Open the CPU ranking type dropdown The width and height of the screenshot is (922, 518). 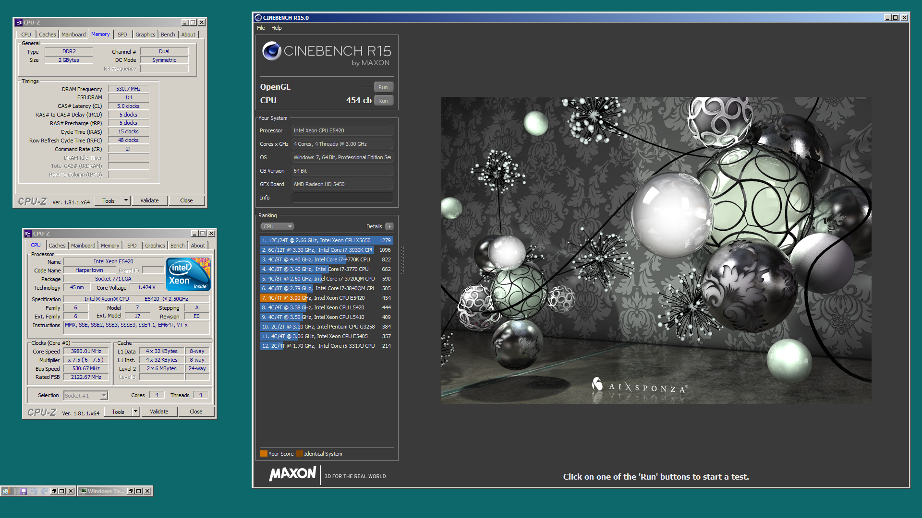(278, 226)
